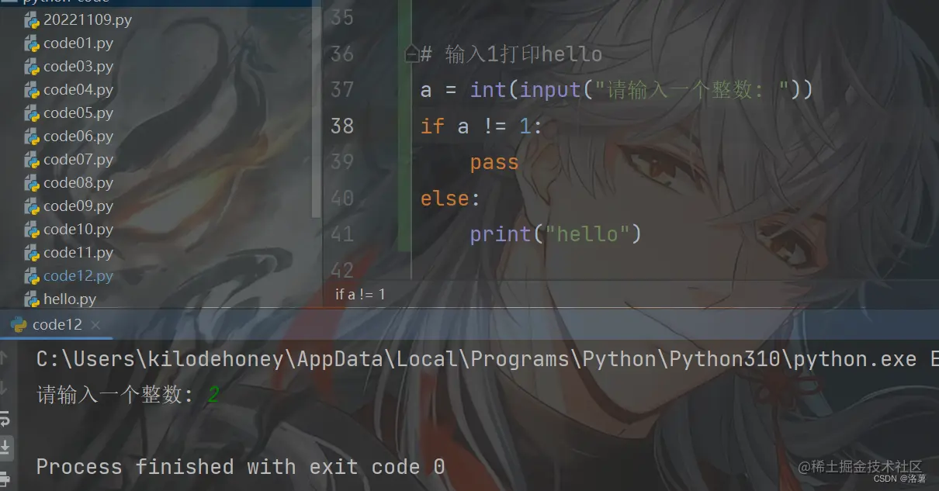Click the "hello" string on line 41
The height and width of the screenshot is (491, 939).
(x=587, y=233)
